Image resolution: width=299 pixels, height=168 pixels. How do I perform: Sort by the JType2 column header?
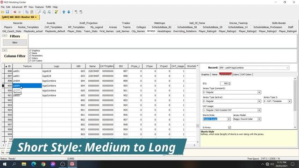(164, 66)
